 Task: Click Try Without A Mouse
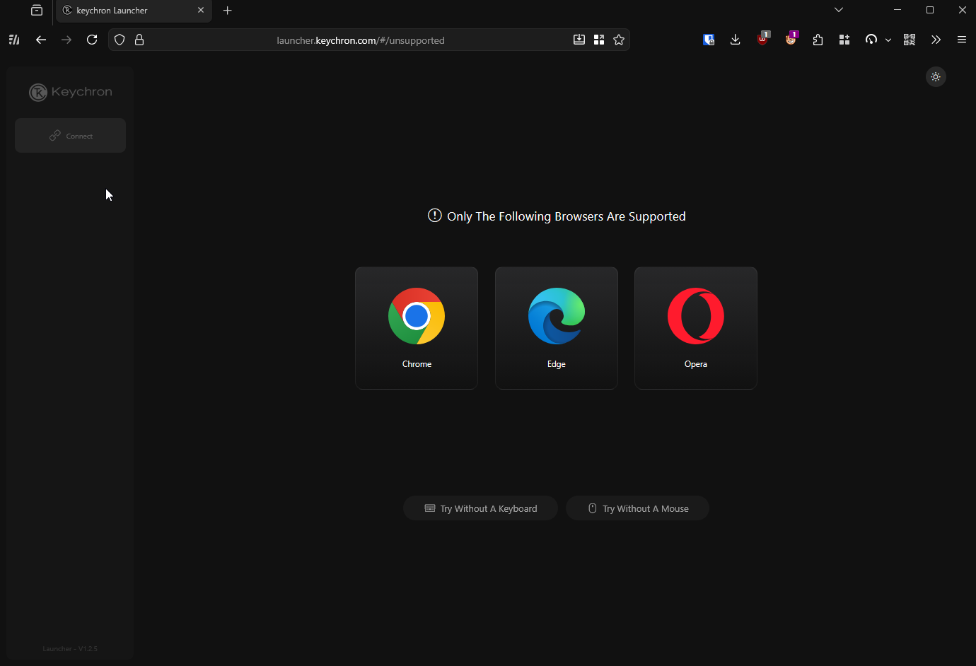pyautogui.click(x=637, y=508)
